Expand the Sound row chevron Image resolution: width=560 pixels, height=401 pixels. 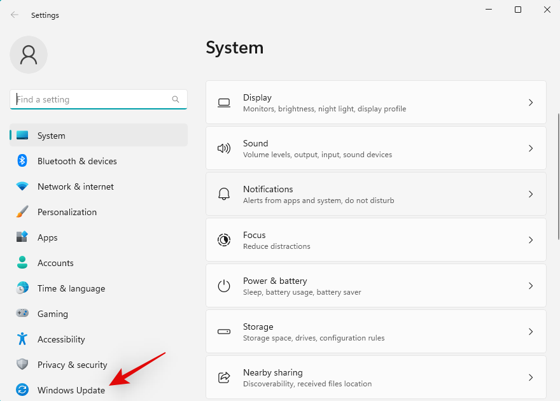531,148
